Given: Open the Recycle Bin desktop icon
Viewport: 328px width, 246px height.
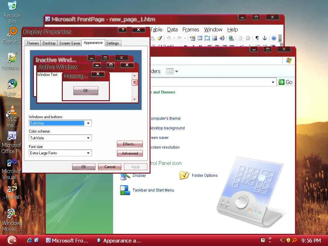Looking at the screenshot, I should click(x=12, y=12).
